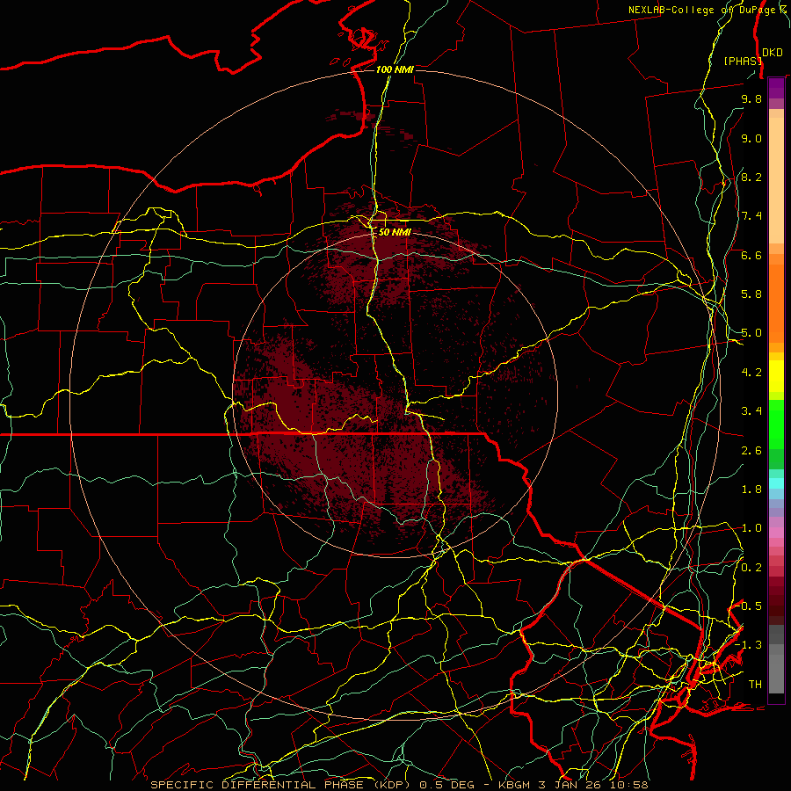Screen dimensions: 791x791
Task: Click the "[PHAS]" legend heading
Action: (x=743, y=61)
